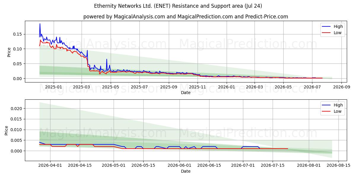This screenshot has width=356, height=178.
Task: Pick the 2026-07-15 tick label on bottom chart
Action: [x=273, y=166]
